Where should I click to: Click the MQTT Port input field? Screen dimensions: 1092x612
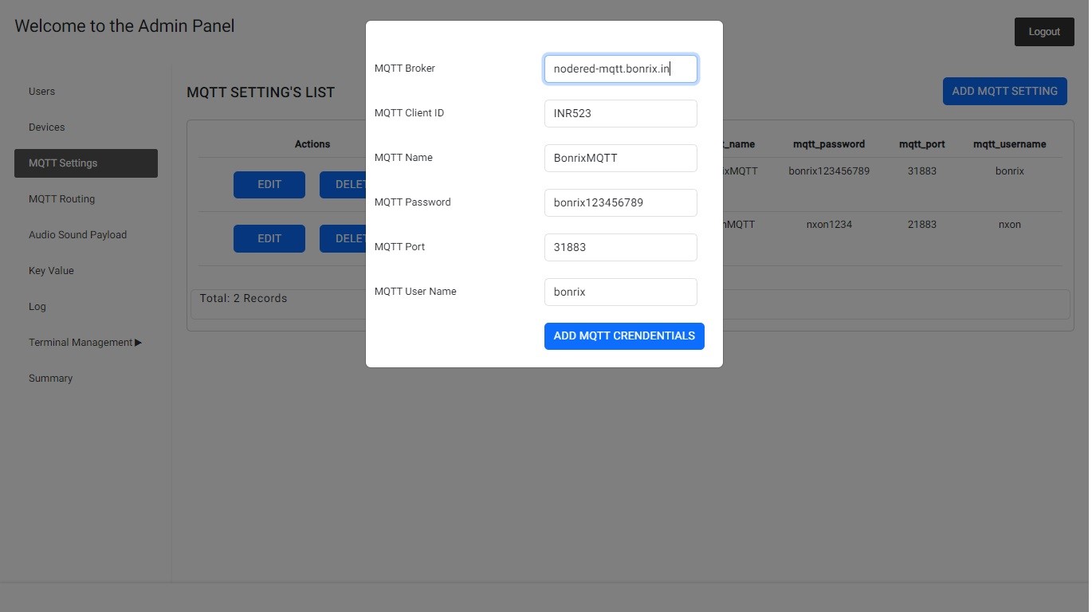620,247
